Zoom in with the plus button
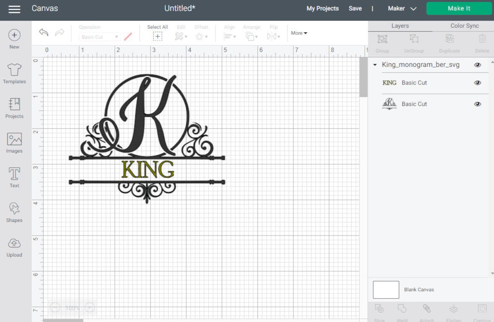The image size is (494, 322). click(x=90, y=308)
